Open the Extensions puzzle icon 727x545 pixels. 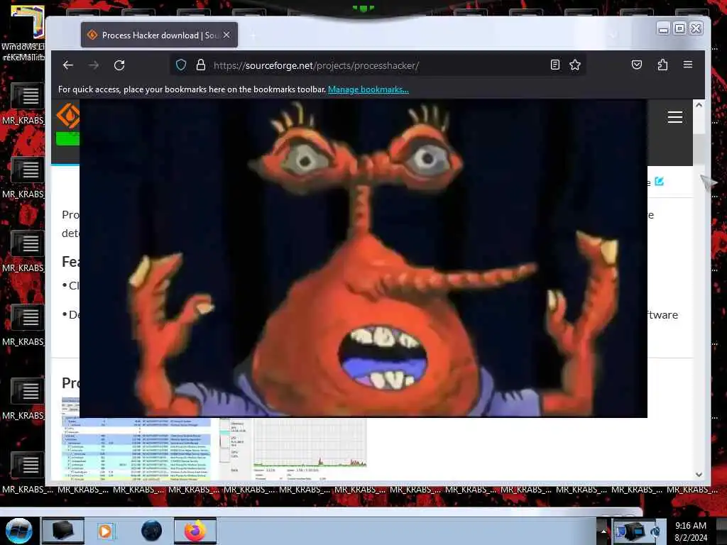[x=662, y=65]
